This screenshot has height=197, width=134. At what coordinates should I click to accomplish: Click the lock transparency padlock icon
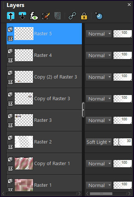pos(84,16)
